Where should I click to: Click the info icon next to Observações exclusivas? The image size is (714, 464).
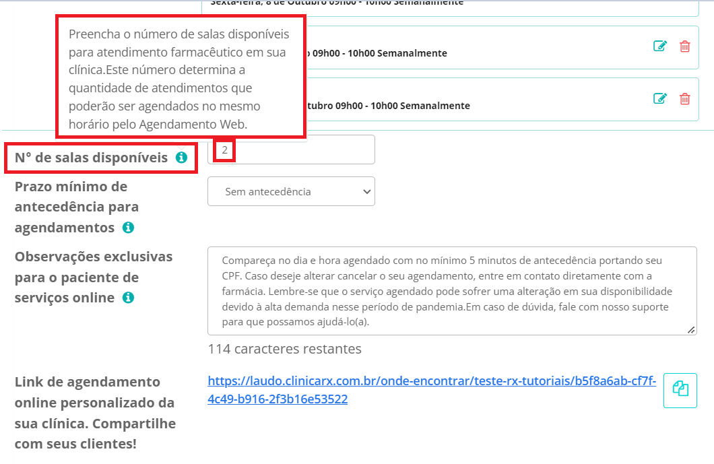pos(129,298)
